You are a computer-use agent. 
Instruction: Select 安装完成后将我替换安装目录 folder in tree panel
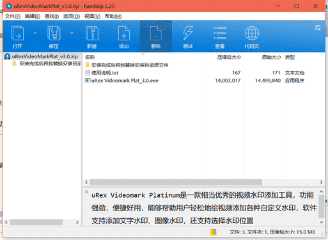click(x=50, y=63)
